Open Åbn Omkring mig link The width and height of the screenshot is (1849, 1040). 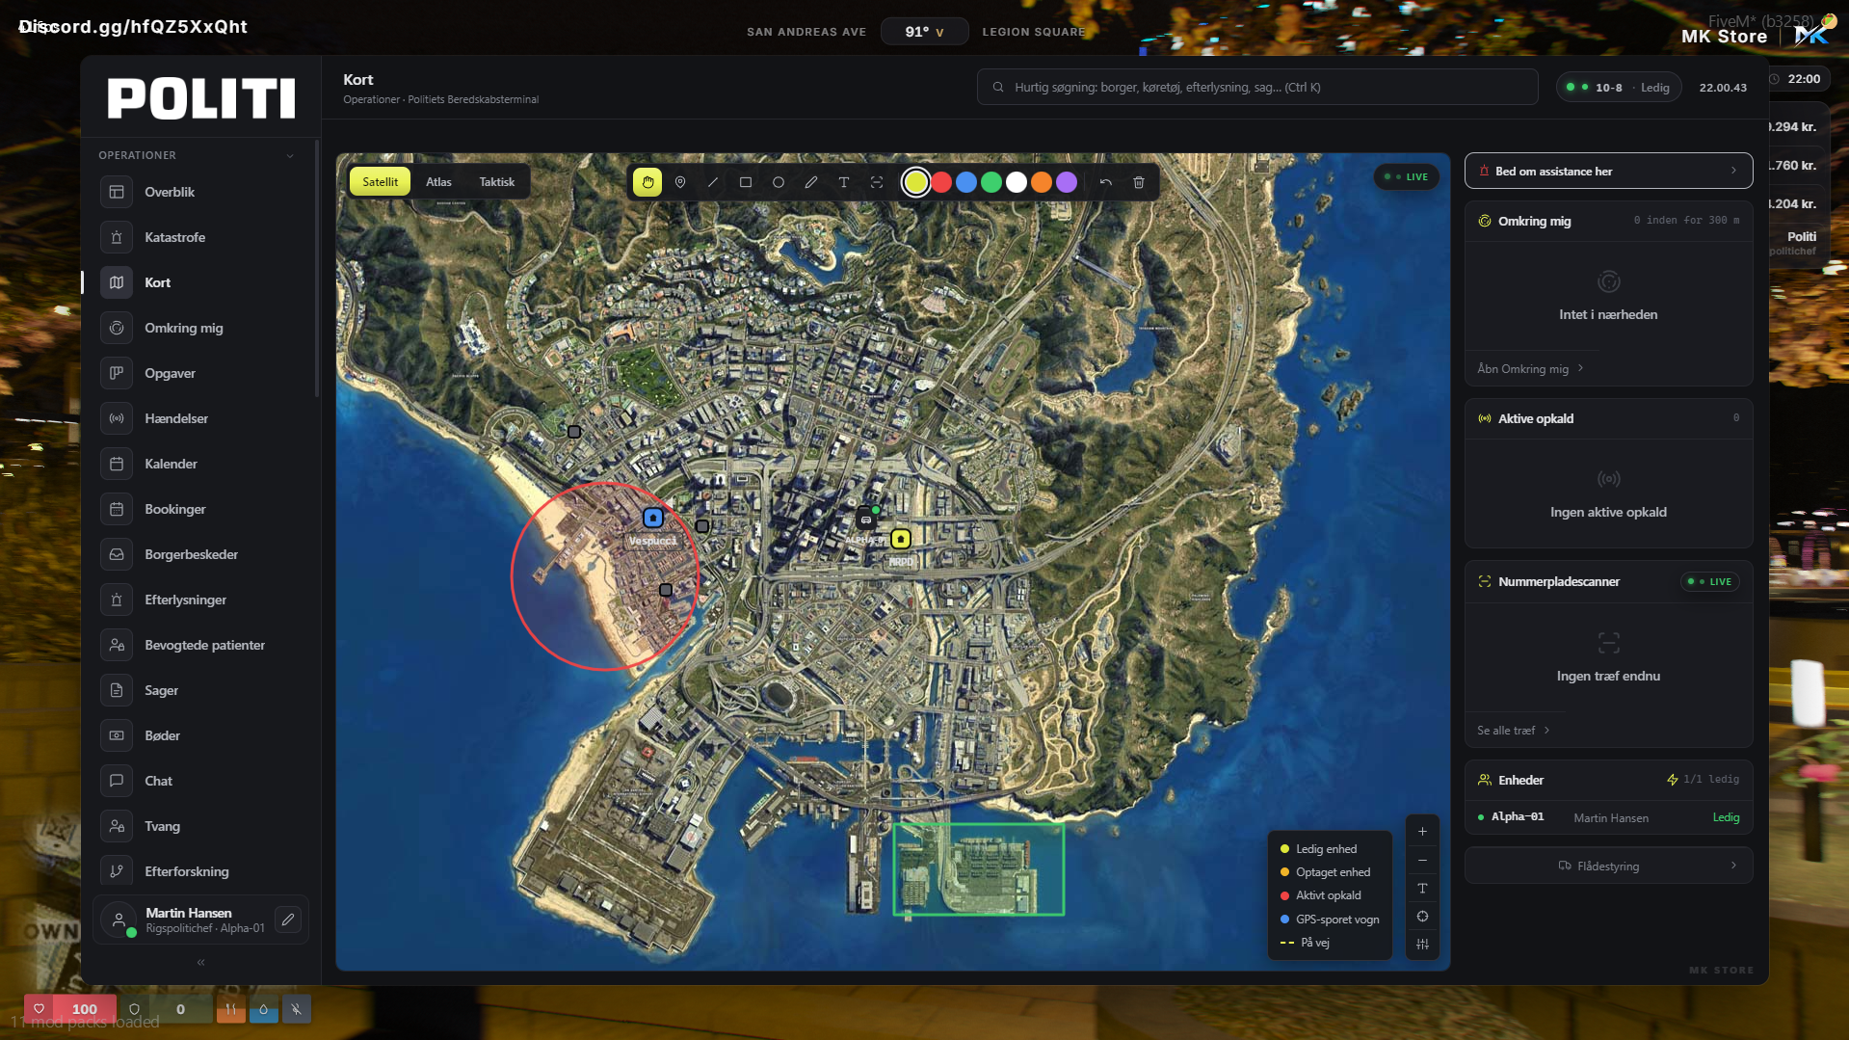pos(1530,369)
